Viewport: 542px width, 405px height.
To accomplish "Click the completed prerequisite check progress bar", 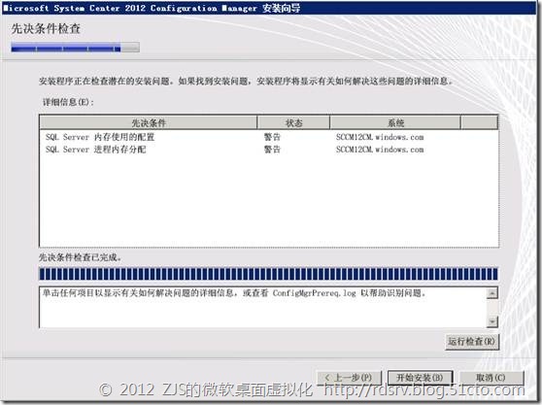I will point(269,274).
